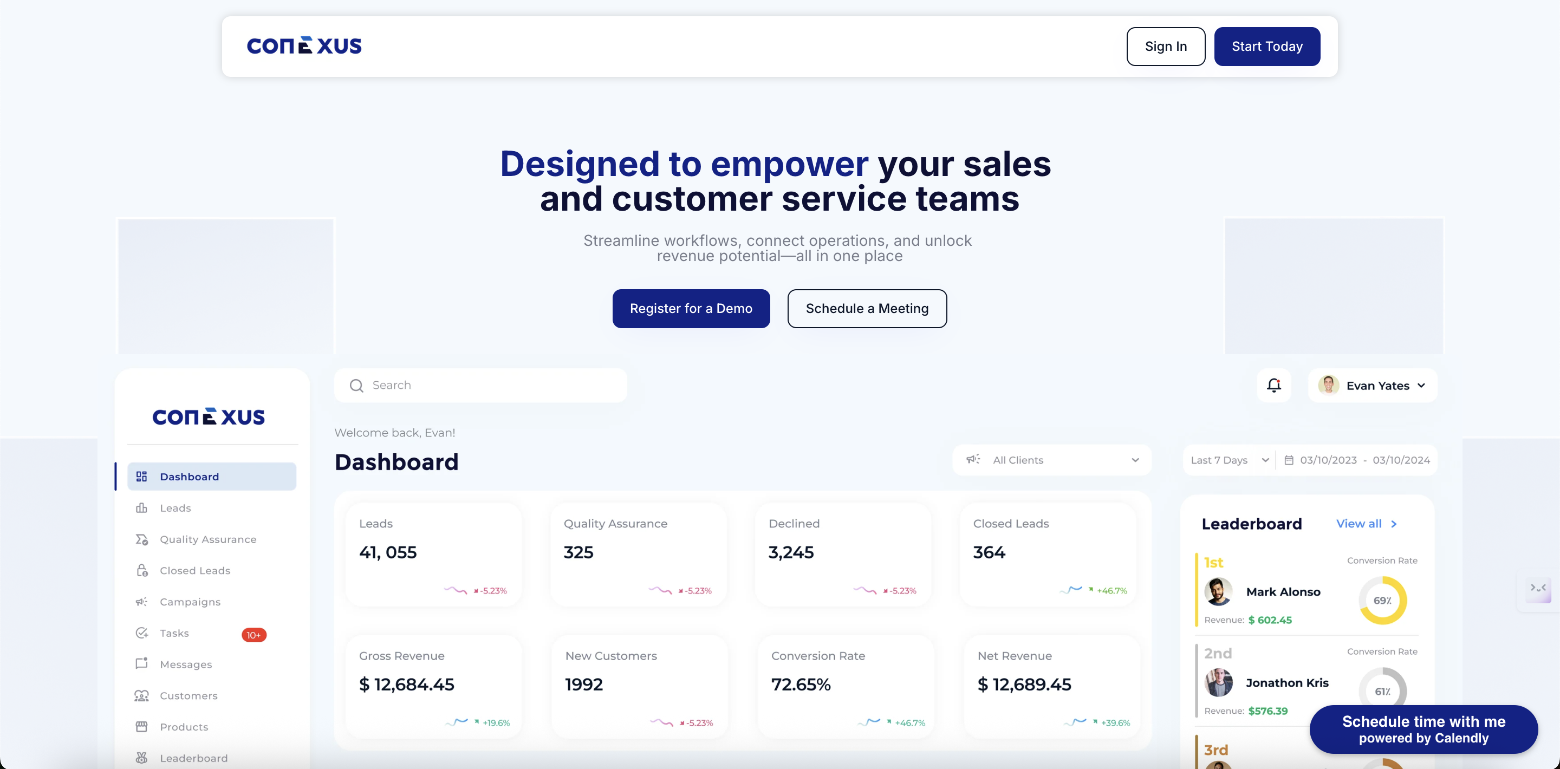Click Mark Alonso's 69% conversion ring
The height and width of the screenshot is (769, 1560).
1382,600
